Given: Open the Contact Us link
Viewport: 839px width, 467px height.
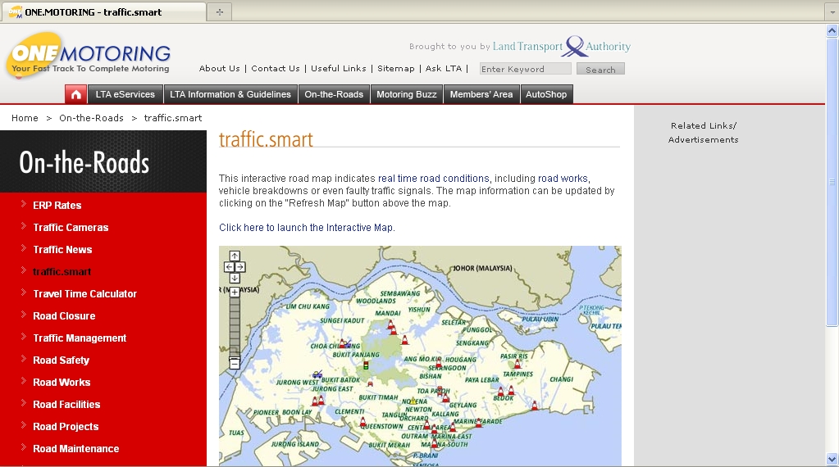Looking at the screenshot, I should click(276, 68).
